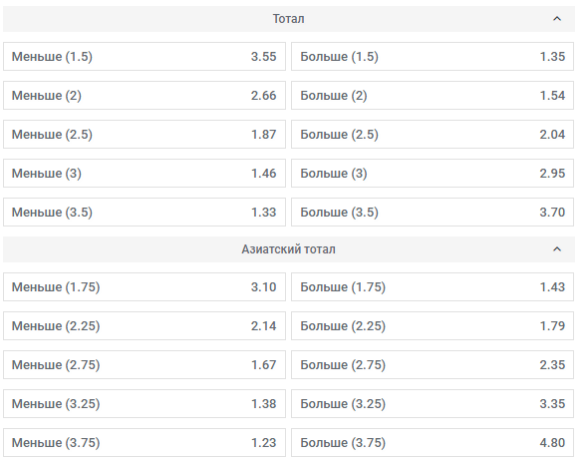This screenshot has height=462, width=582.
Task: Pick Больше (3.75) at odds 4.80
Action: tap(433, 443)
